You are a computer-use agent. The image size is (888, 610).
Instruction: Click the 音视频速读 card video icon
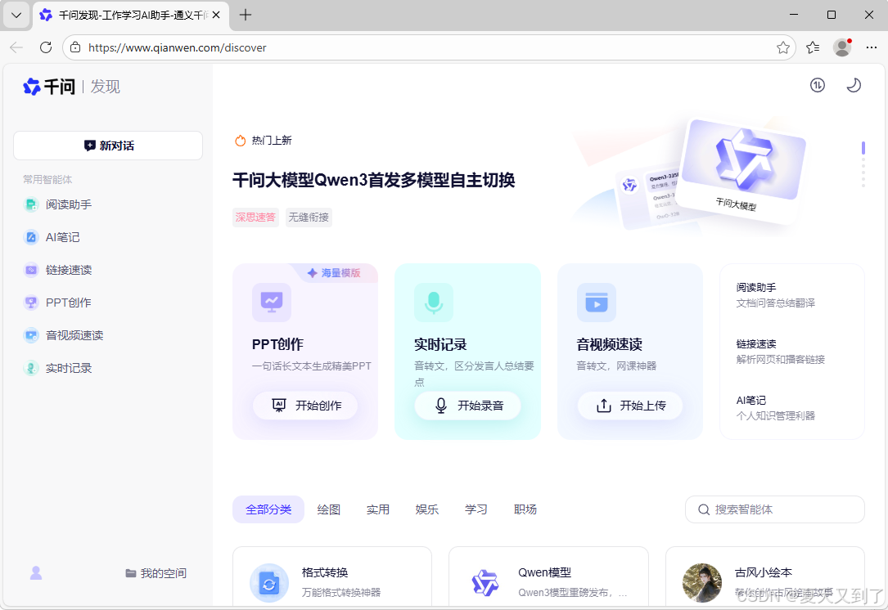[x=597, y=303]
